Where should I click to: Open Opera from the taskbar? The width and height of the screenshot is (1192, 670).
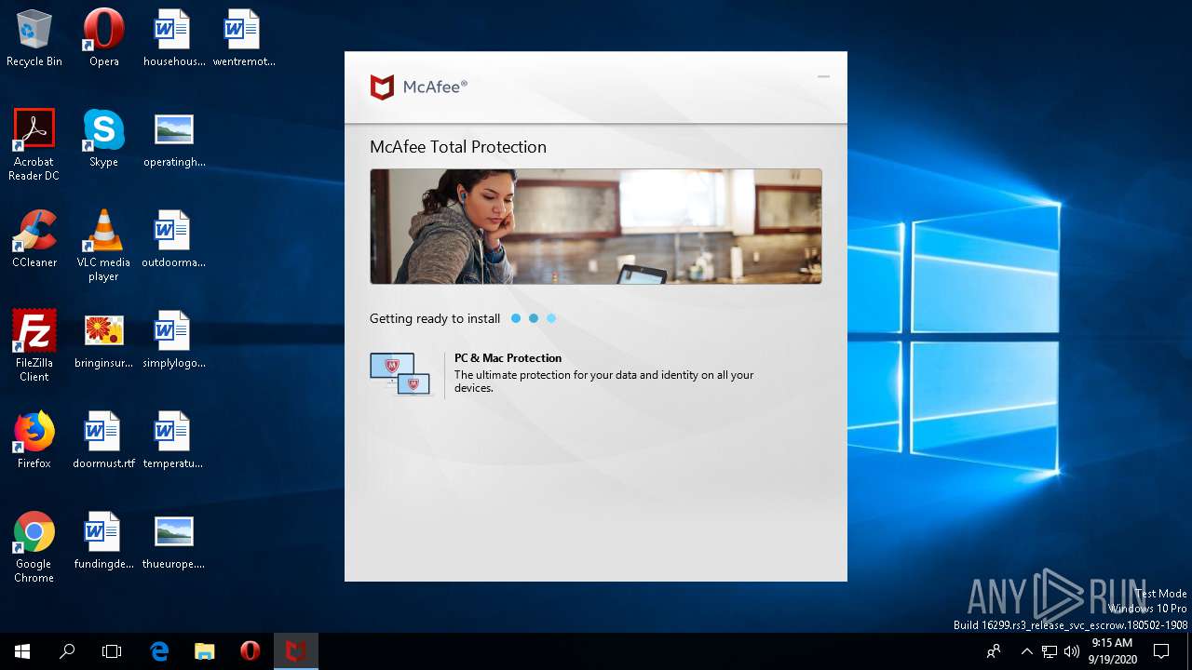point(250,651)
